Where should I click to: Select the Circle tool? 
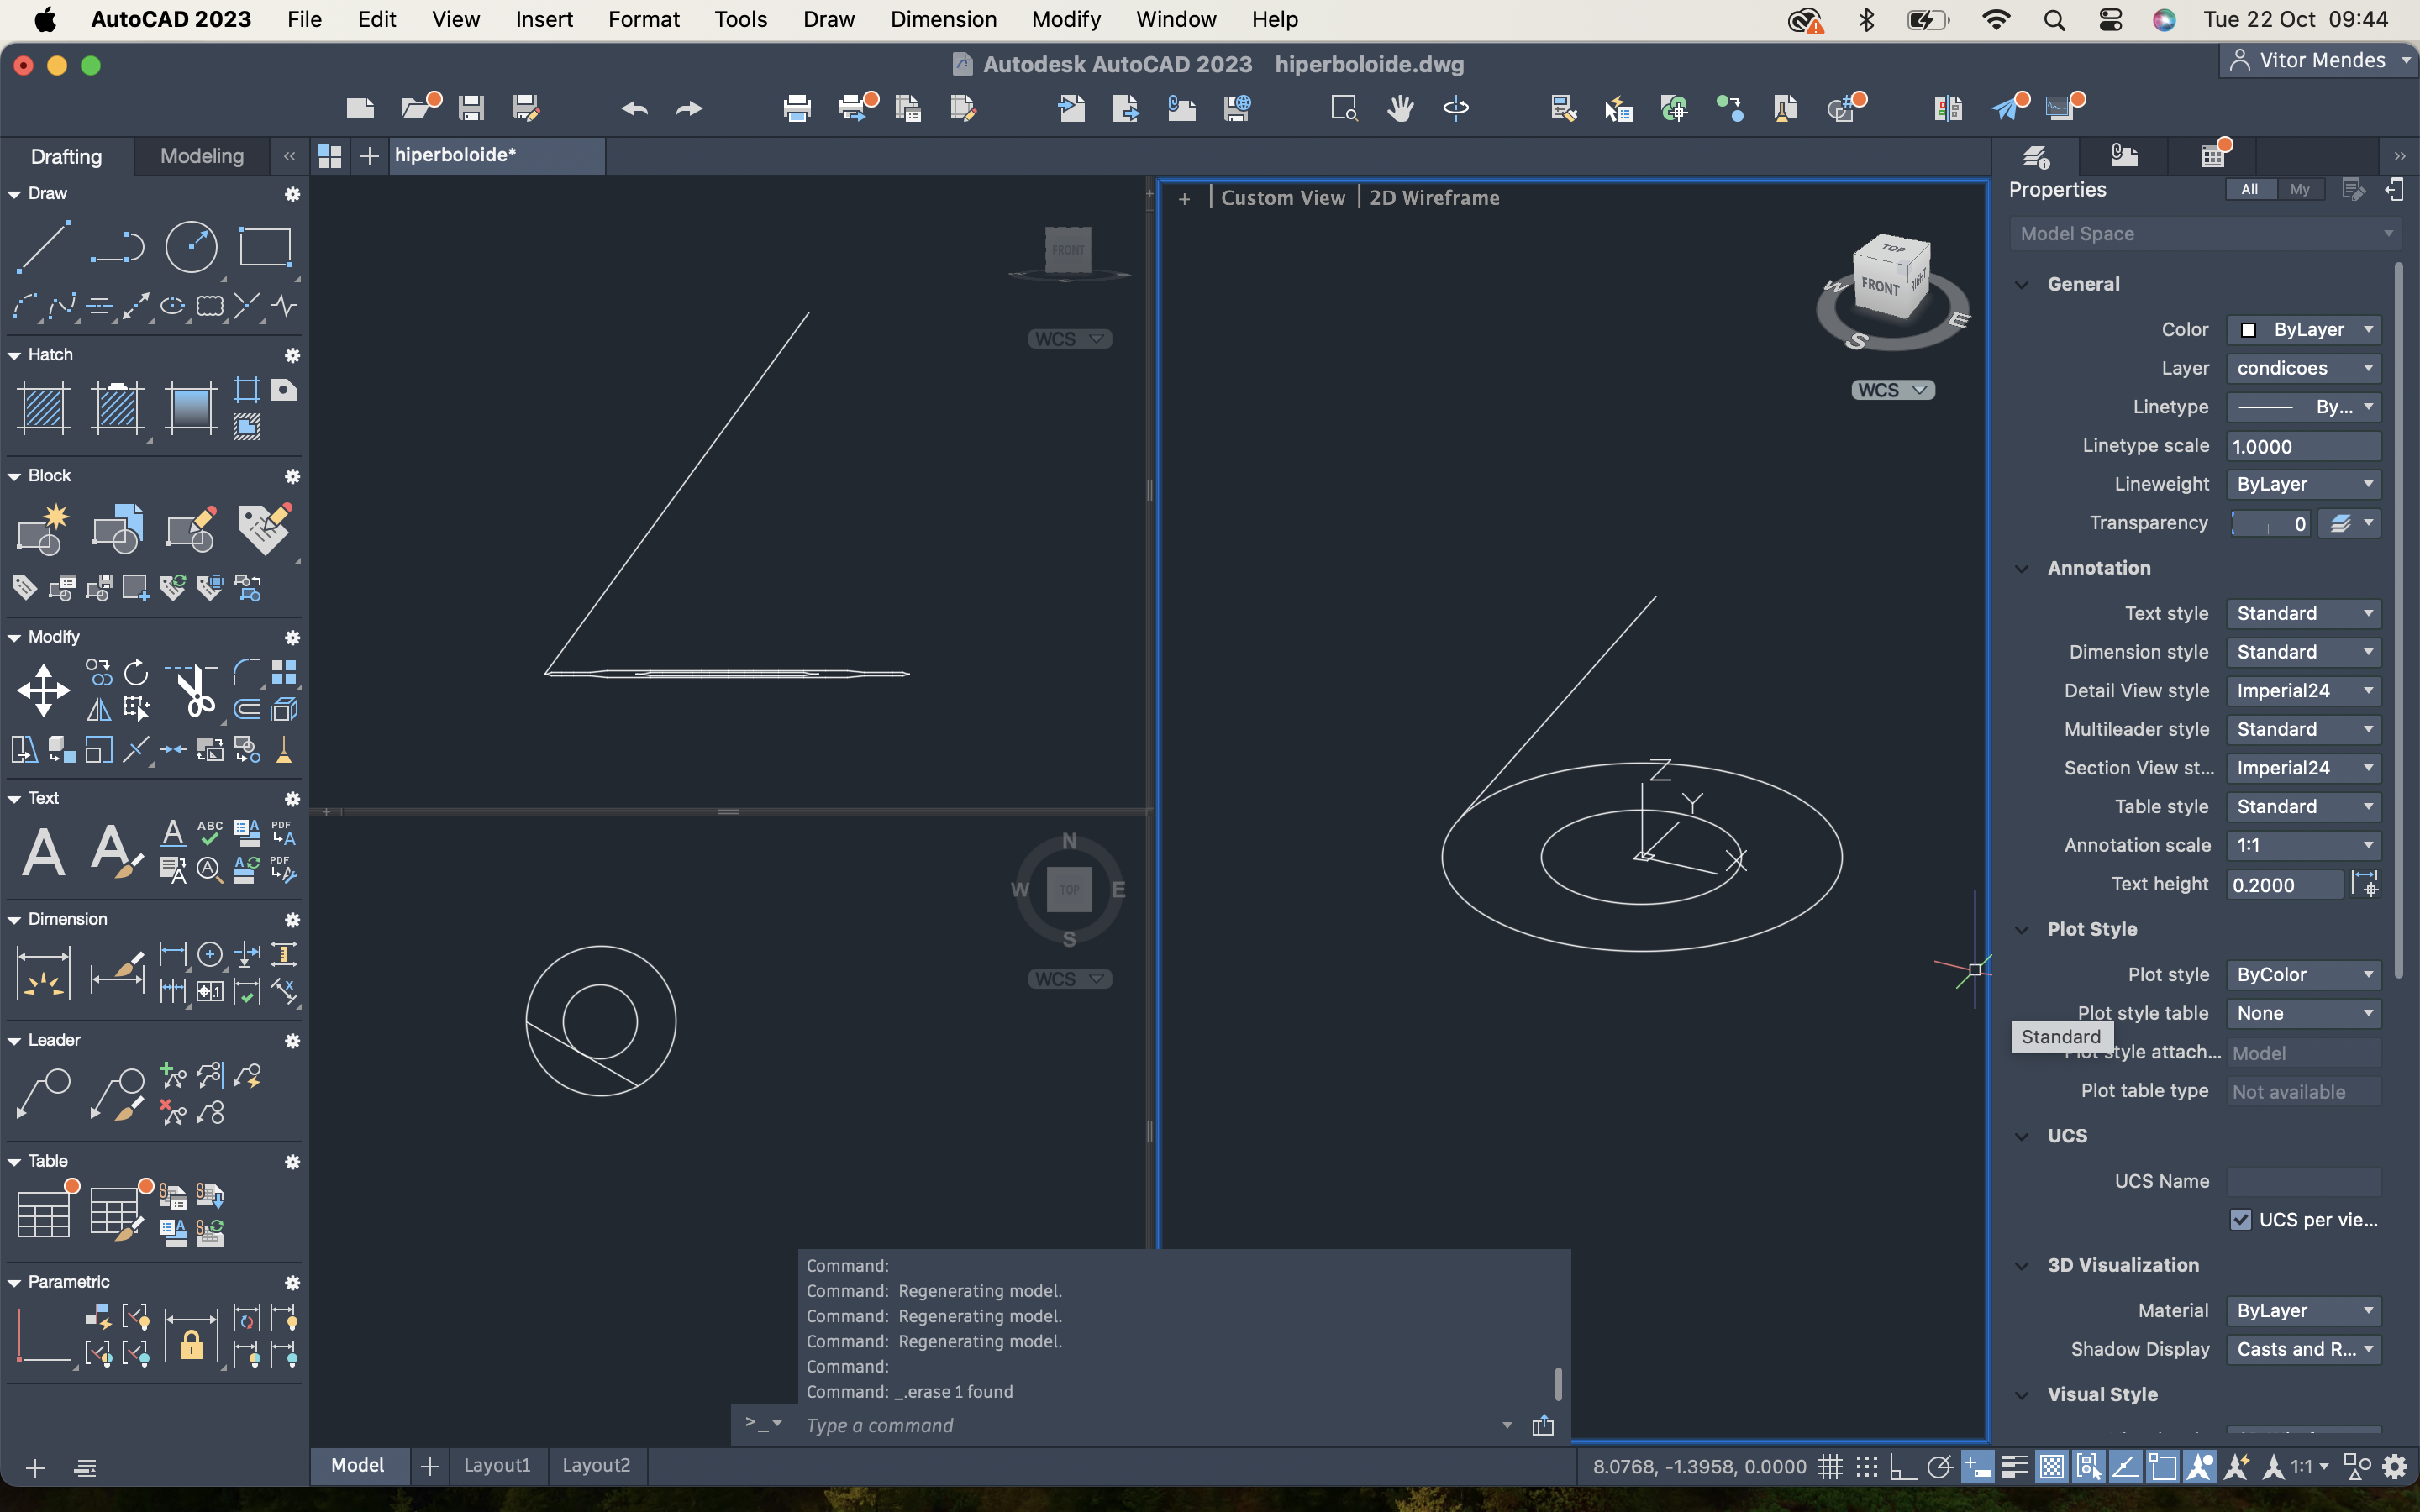pos(191,246)
